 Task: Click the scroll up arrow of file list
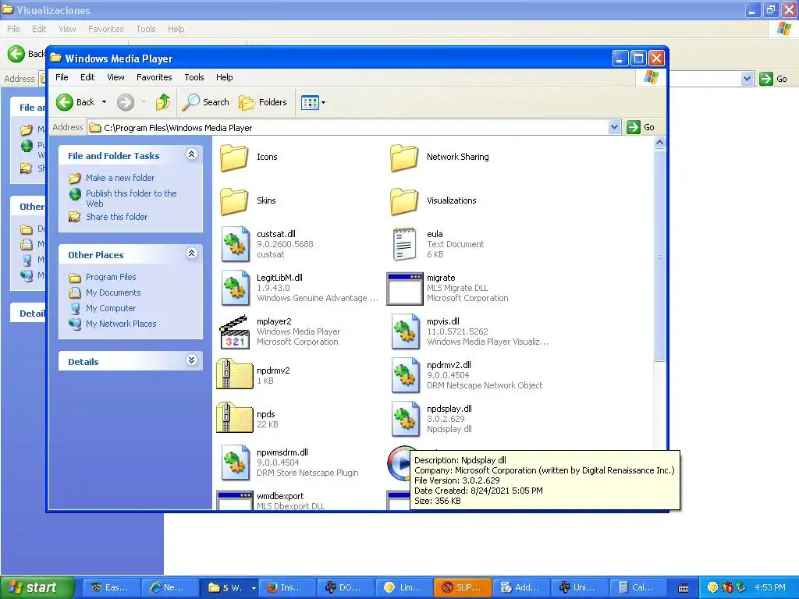coord(659,143)
